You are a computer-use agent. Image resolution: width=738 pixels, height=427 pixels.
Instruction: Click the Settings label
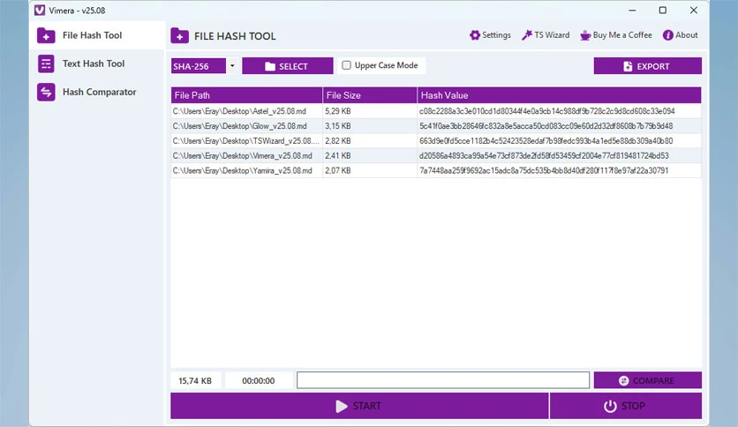tap(496, 34)
